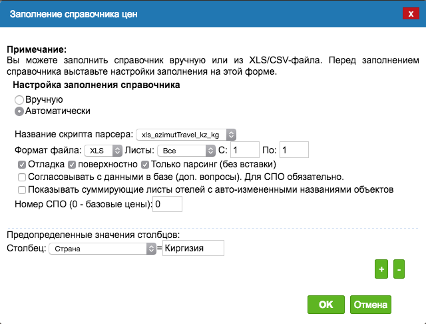The width and height of the screenshot is (426, 324).
Task: Toggle the Отладка checkbox
Action: (22, 165)
